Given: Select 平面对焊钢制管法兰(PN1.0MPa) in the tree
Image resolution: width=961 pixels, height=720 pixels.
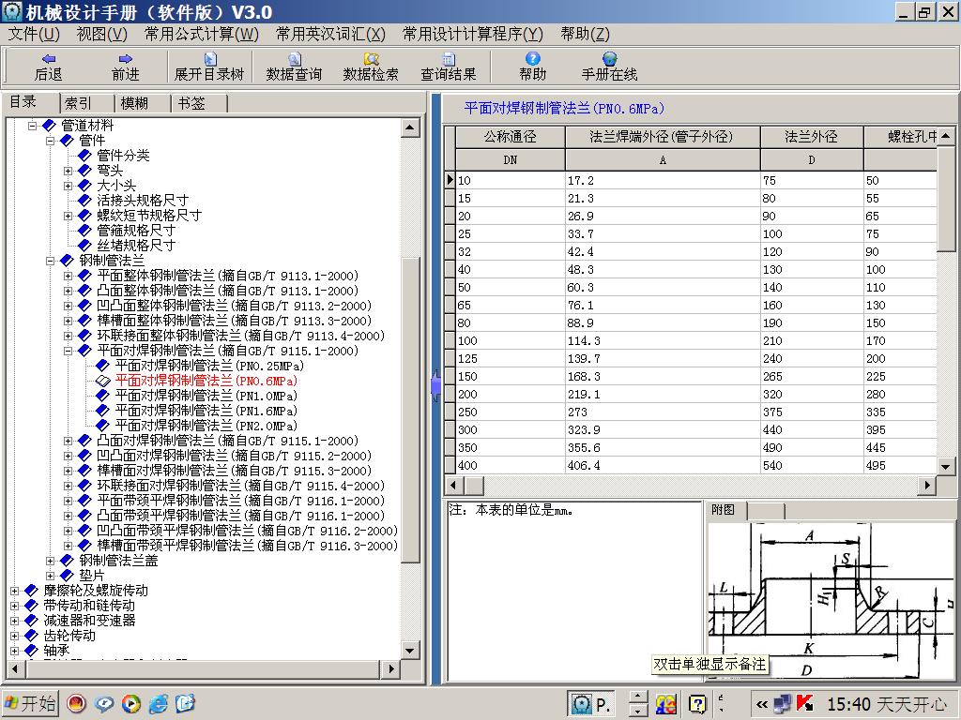Looking at the screenshot, I should 206,397.
